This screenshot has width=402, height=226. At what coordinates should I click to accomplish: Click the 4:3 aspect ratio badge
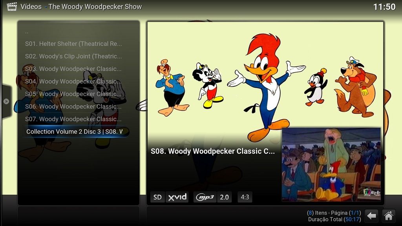pyautogui.click(x=245, y=197)
